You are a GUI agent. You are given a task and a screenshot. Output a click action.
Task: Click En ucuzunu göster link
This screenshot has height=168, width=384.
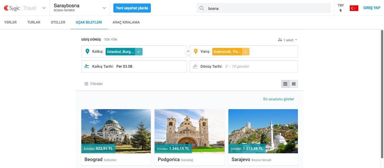coord(278,99)
